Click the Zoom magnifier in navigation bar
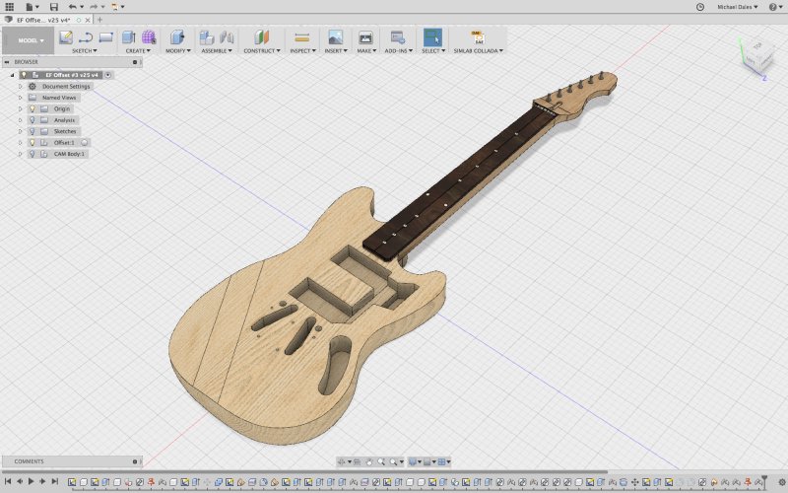This screenshot has height=493, width=788. [381, 461]
